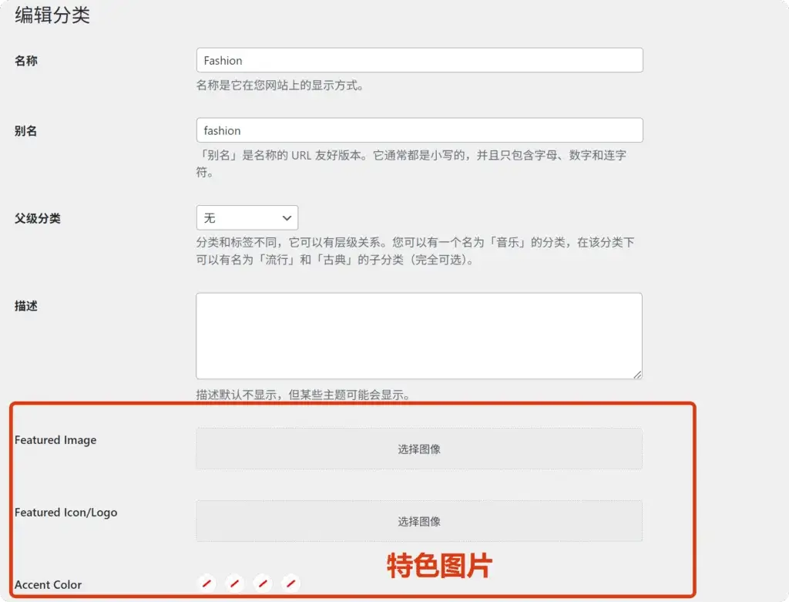Screen dimensions: 789x602
Task: Click 选择图像 for Featured Icon/Logo
Action: (419, 521)
